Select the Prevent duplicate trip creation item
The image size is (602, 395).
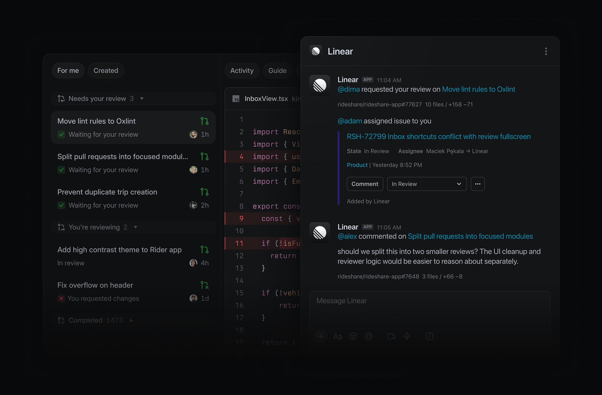133,199
